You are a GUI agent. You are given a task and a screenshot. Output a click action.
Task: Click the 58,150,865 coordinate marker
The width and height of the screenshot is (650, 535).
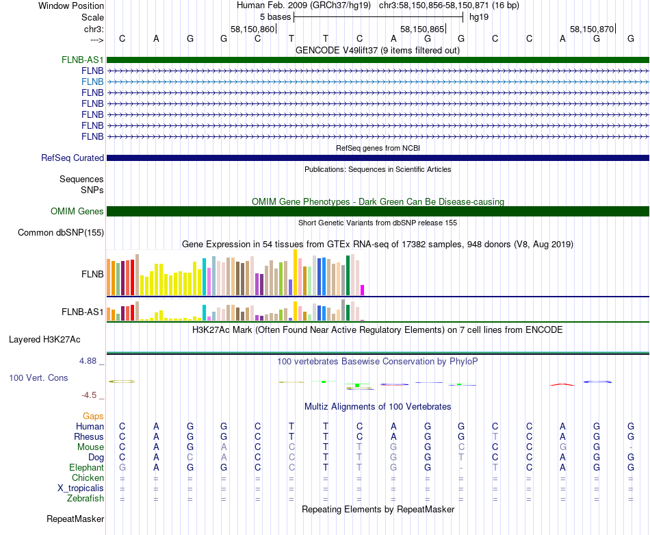pyautogui.click(x=422, y=29)
